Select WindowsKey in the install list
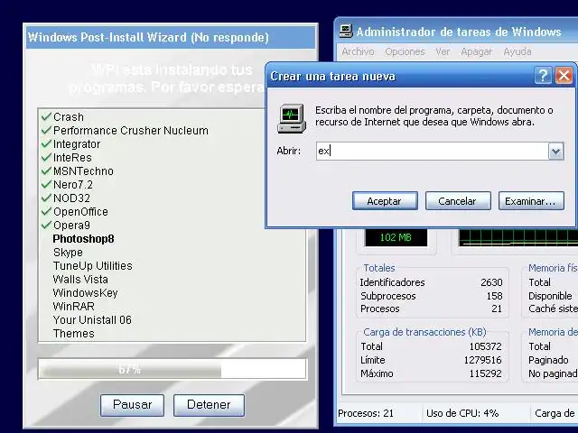 tap(85, 292)
